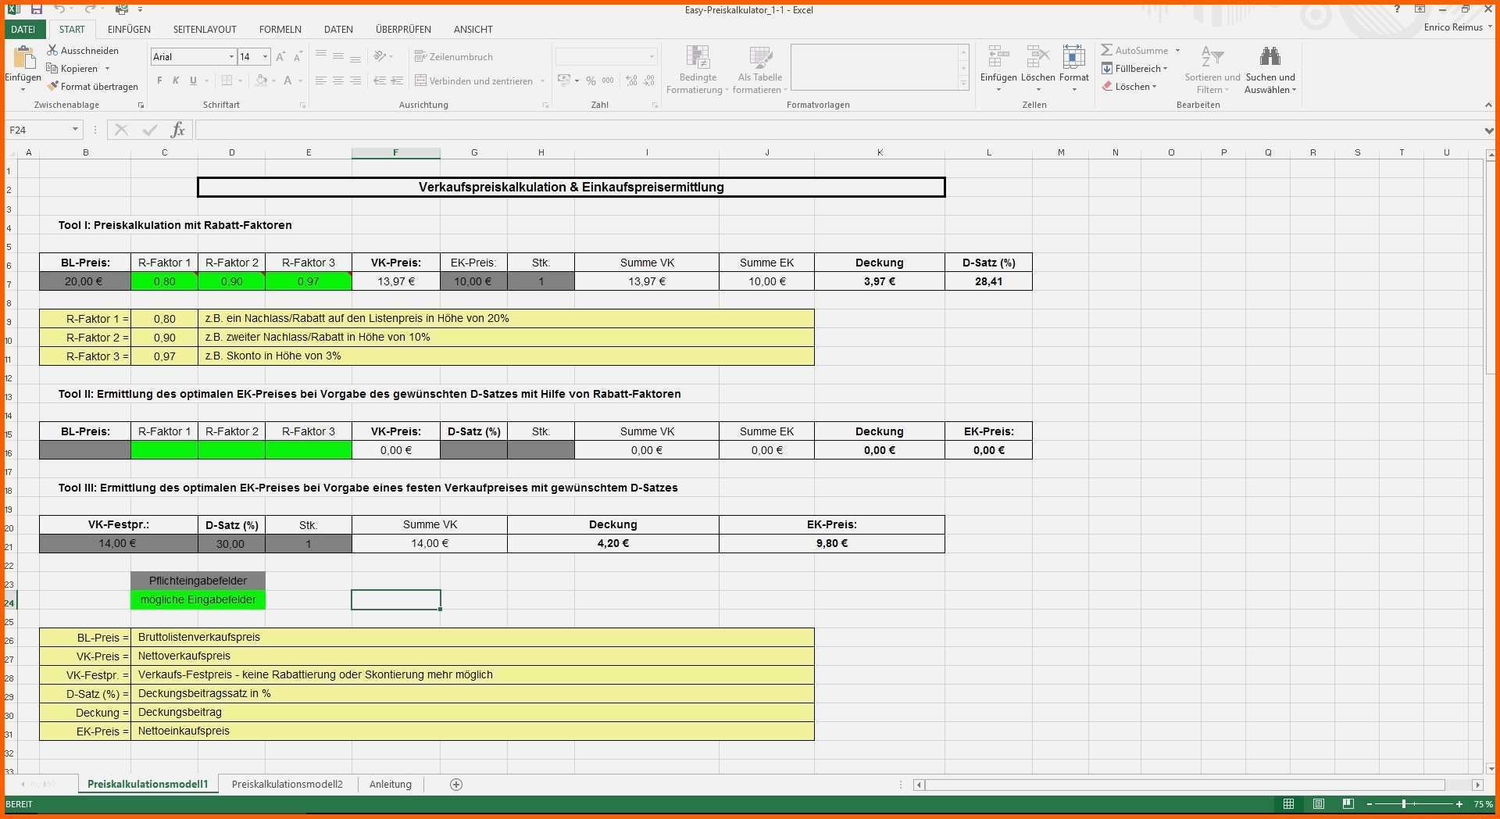The height and width of the screenshot is (819, 1500).
Task: Open the FORMELN ribbon tab
Action: click(280, 30)
